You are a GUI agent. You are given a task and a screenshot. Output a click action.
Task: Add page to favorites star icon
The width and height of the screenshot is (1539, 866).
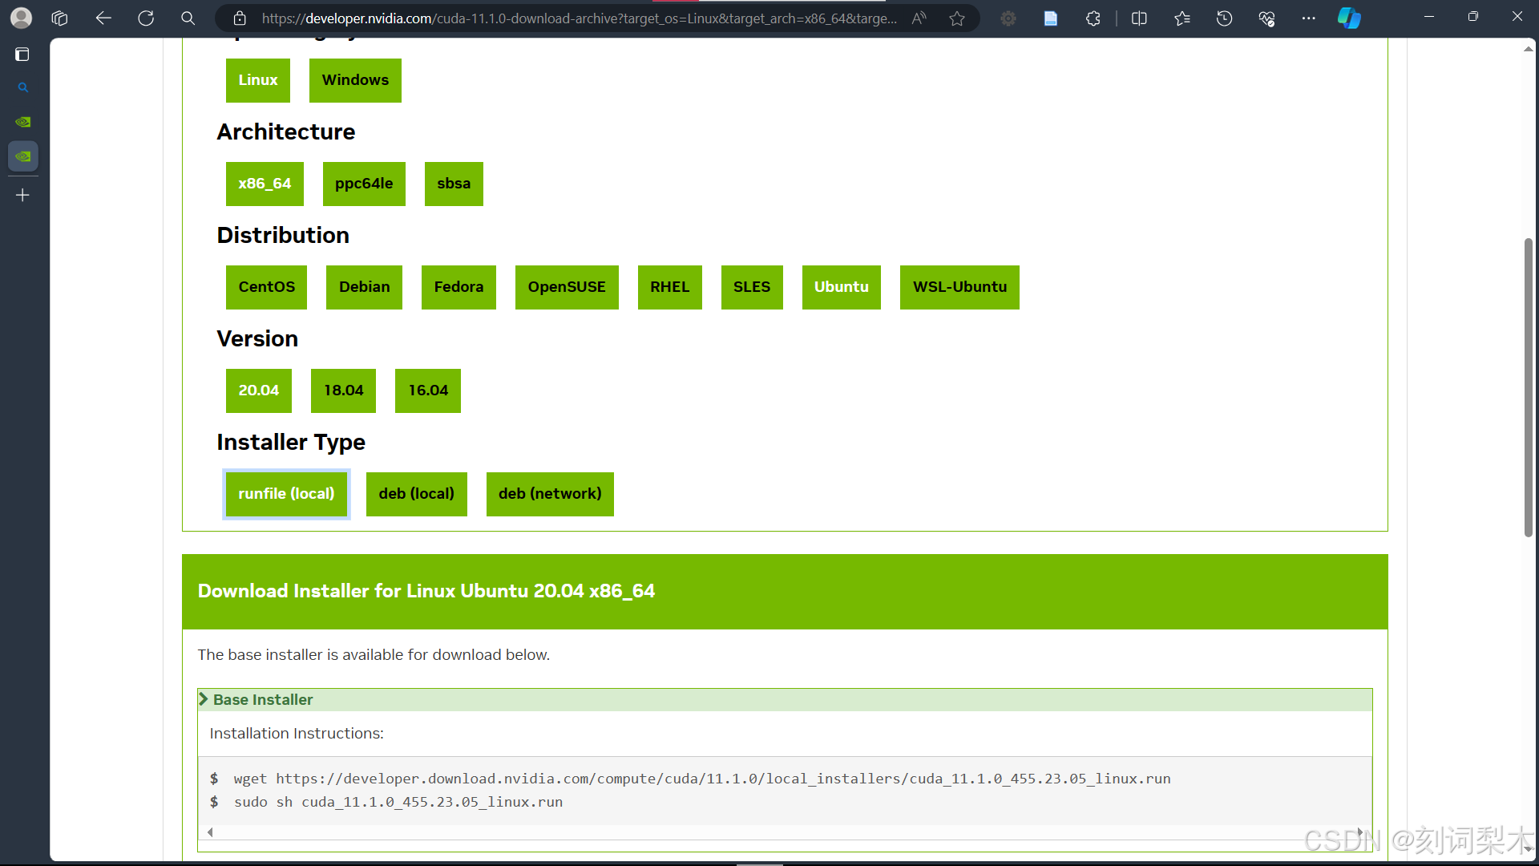957,18
